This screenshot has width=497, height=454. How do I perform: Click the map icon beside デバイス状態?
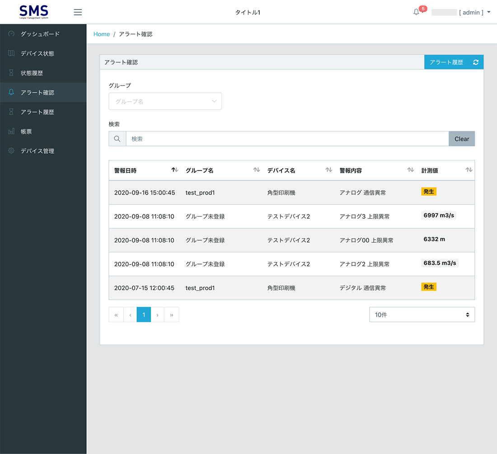[11, 53]
